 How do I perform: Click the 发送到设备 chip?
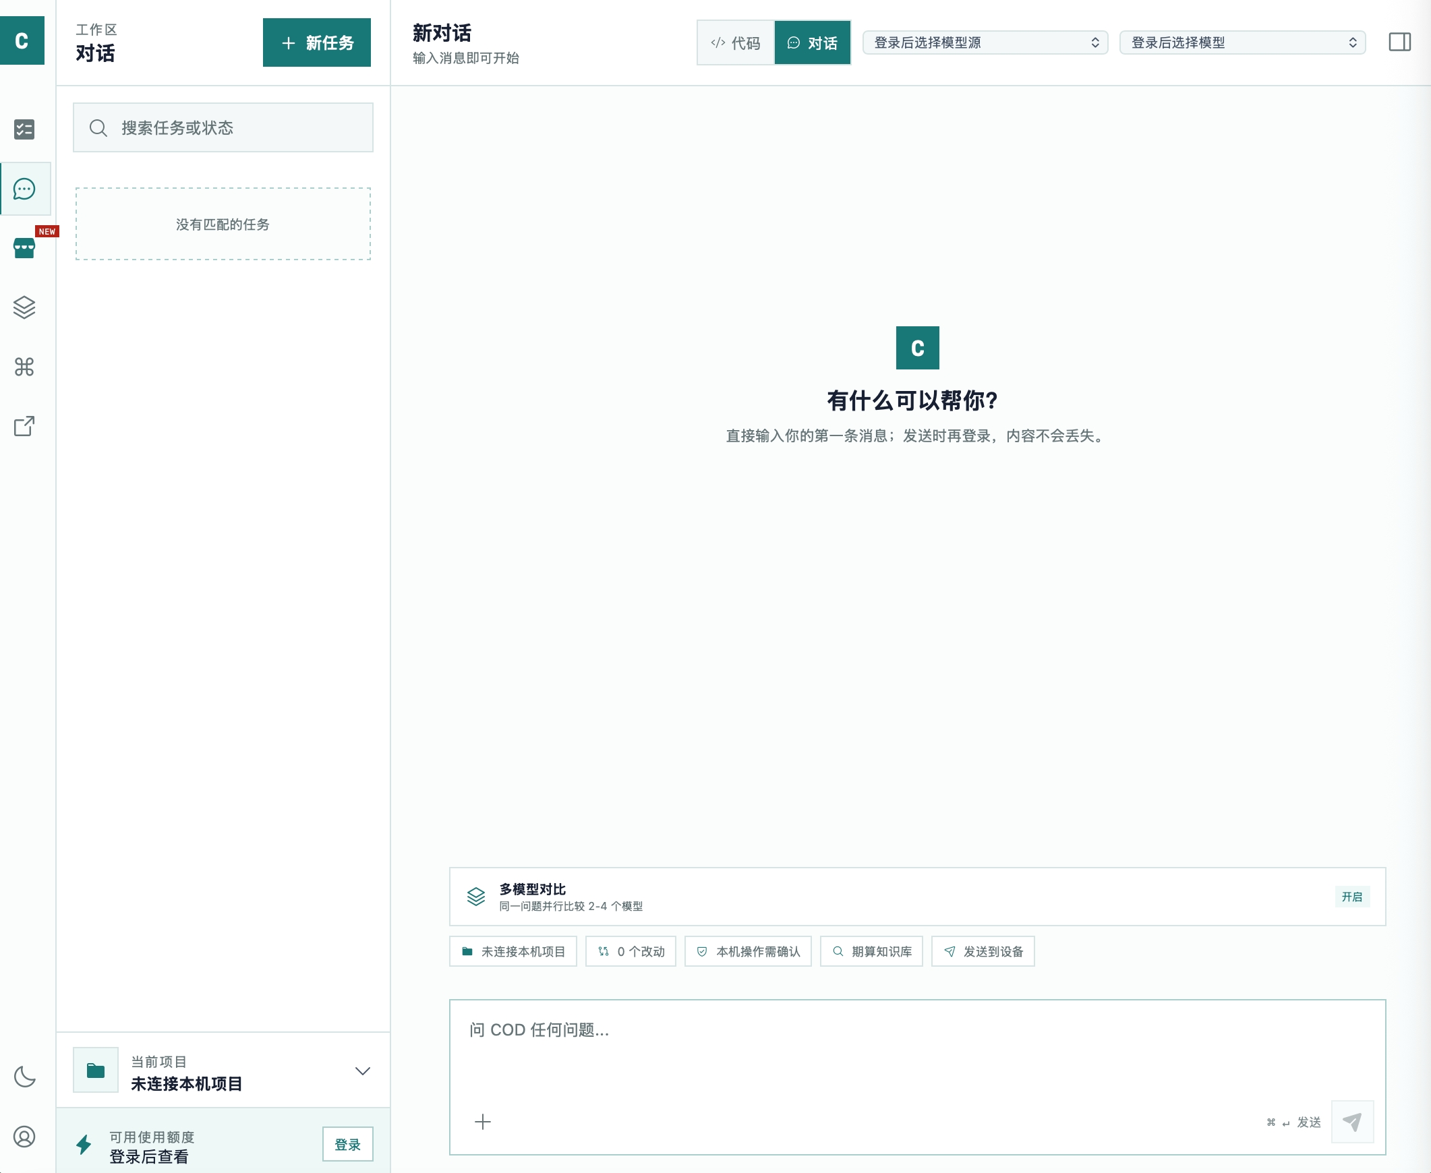click(983, 951)
